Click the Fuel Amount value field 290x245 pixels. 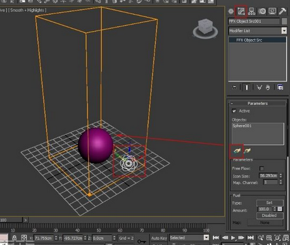265,209
